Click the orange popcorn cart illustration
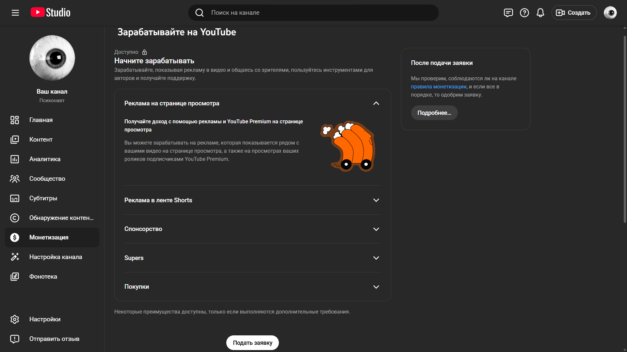The image size is (627, 352). (348, 146)
